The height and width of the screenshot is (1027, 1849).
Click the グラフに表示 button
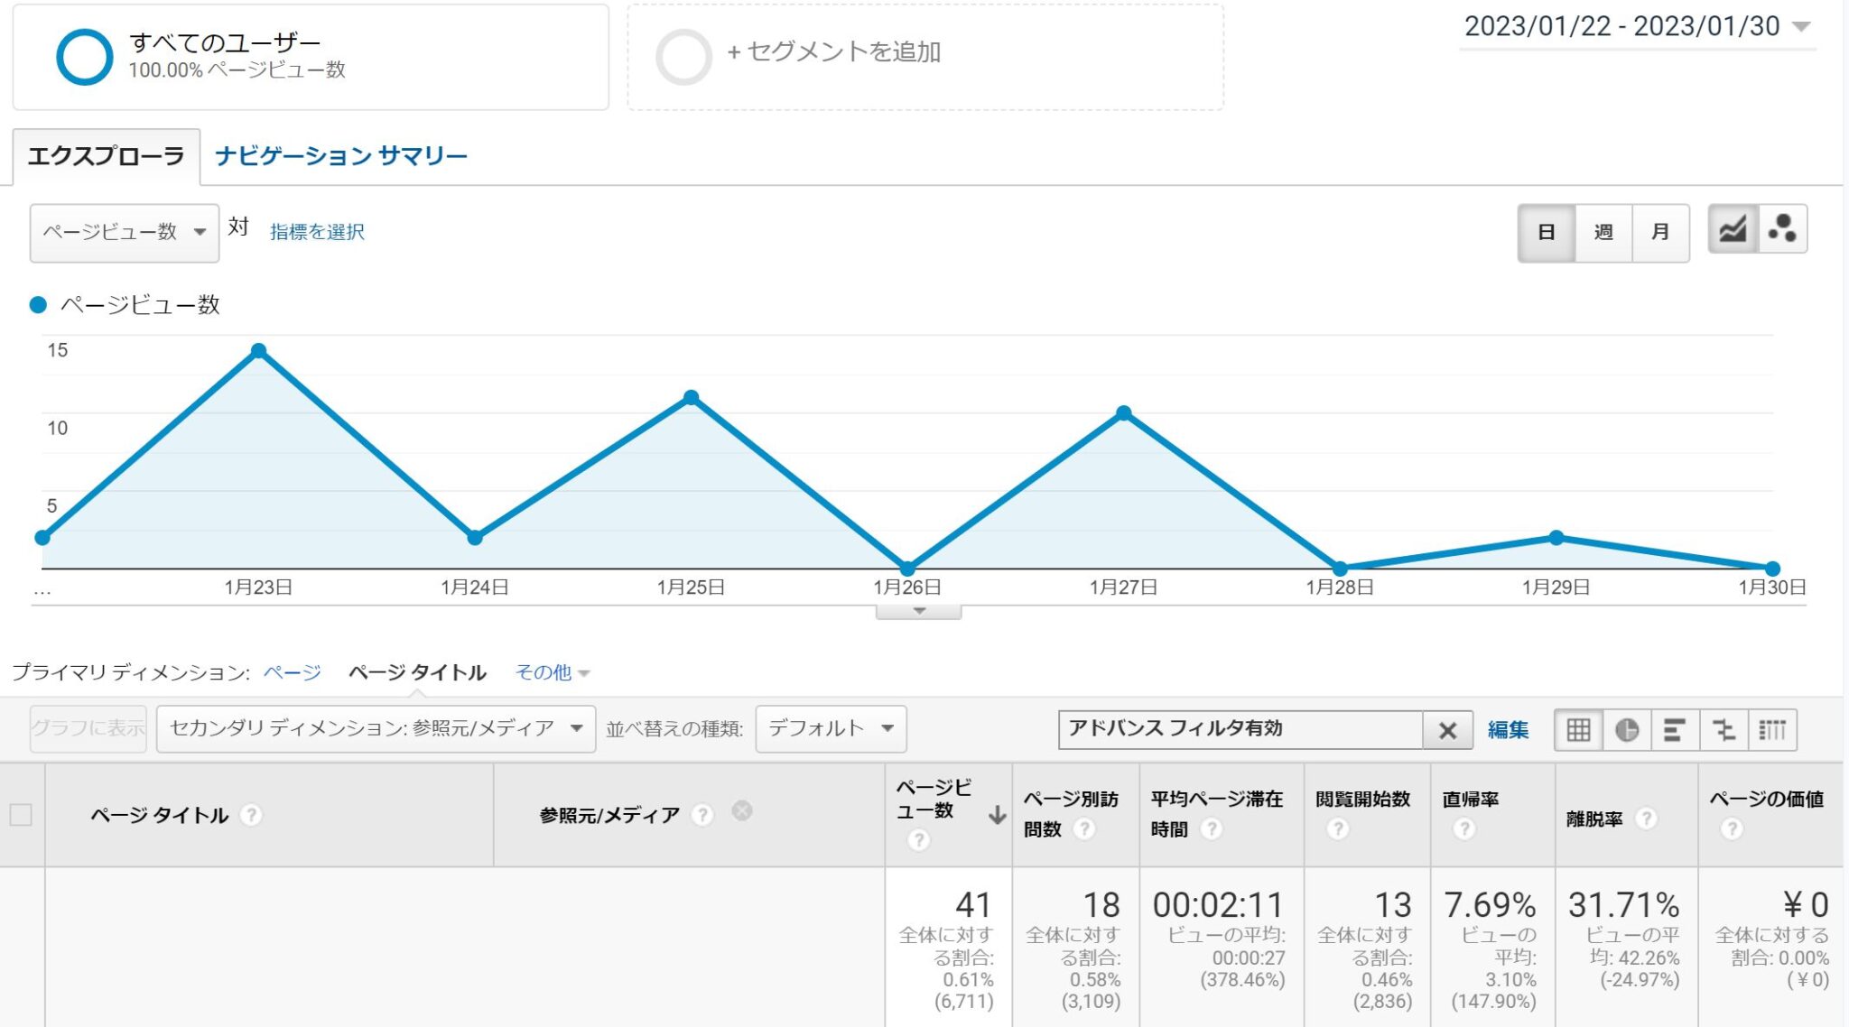tap(88, 728)
